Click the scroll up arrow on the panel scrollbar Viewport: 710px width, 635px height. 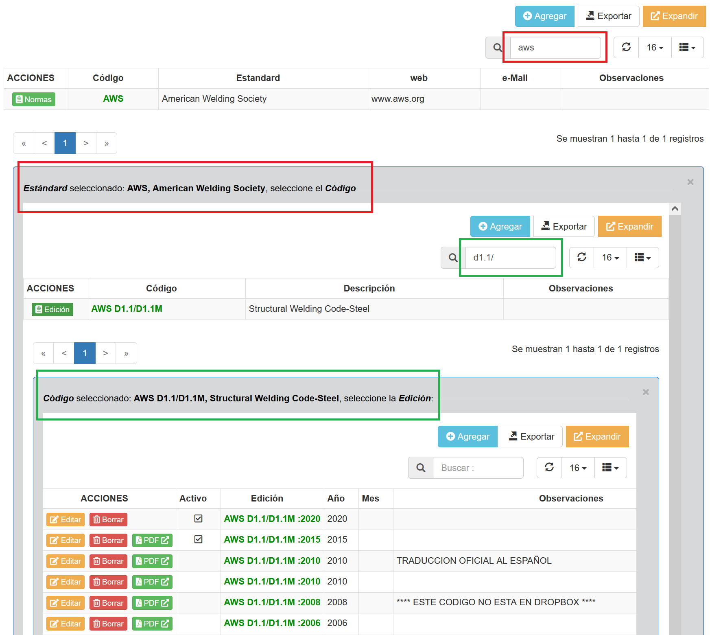click(675, 209)
